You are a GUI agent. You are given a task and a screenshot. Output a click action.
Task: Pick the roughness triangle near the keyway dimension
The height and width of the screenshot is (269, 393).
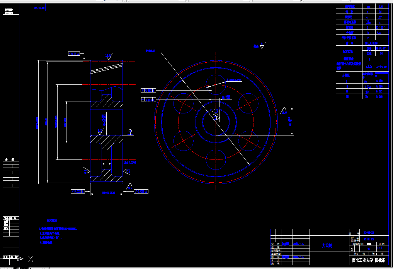tap(284, 111)
